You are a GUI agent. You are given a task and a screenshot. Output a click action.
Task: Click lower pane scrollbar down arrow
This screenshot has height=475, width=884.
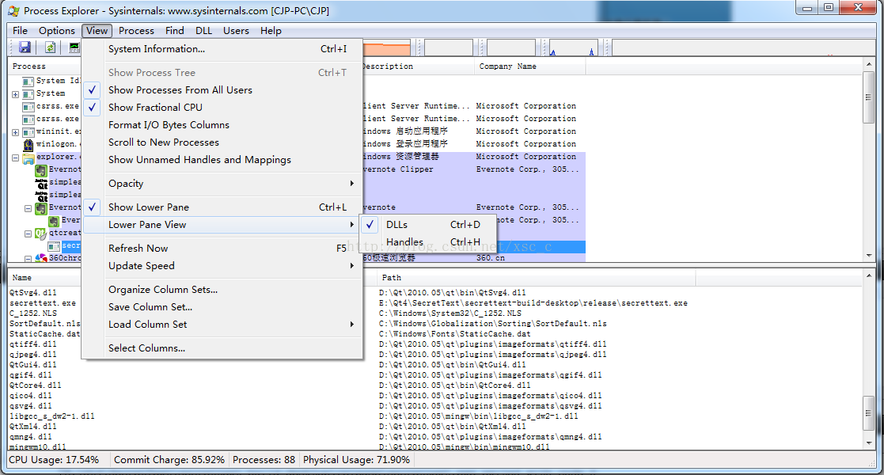[869, 443]
